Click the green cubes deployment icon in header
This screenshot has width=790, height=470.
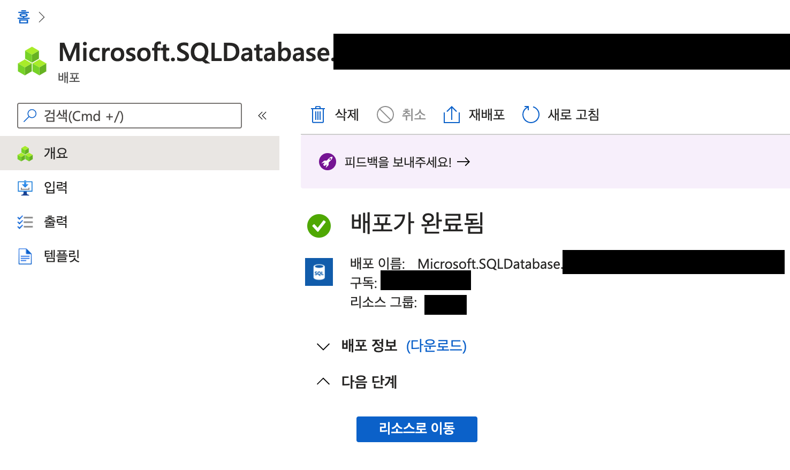pos(32,61)
